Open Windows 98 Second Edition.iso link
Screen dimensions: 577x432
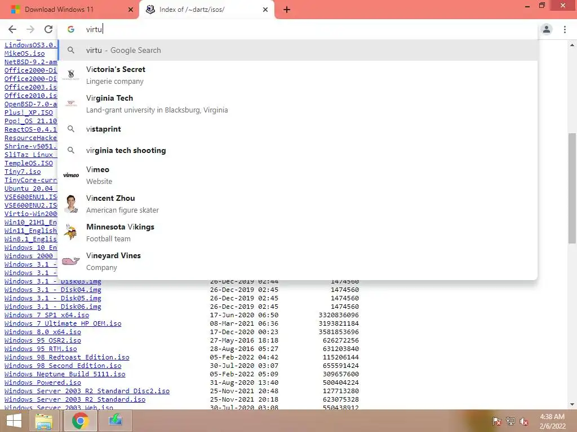(63, 366)
